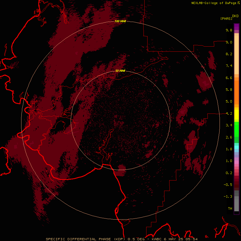
Task: Click the 50 NMI range ring label
Action: tap(120, 71)
